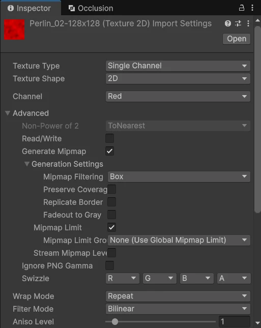Open the Mipmap Filtering dropdown
Image resolution: width=261 pixels, height=328 pixels.
click(x=179, y=176)
